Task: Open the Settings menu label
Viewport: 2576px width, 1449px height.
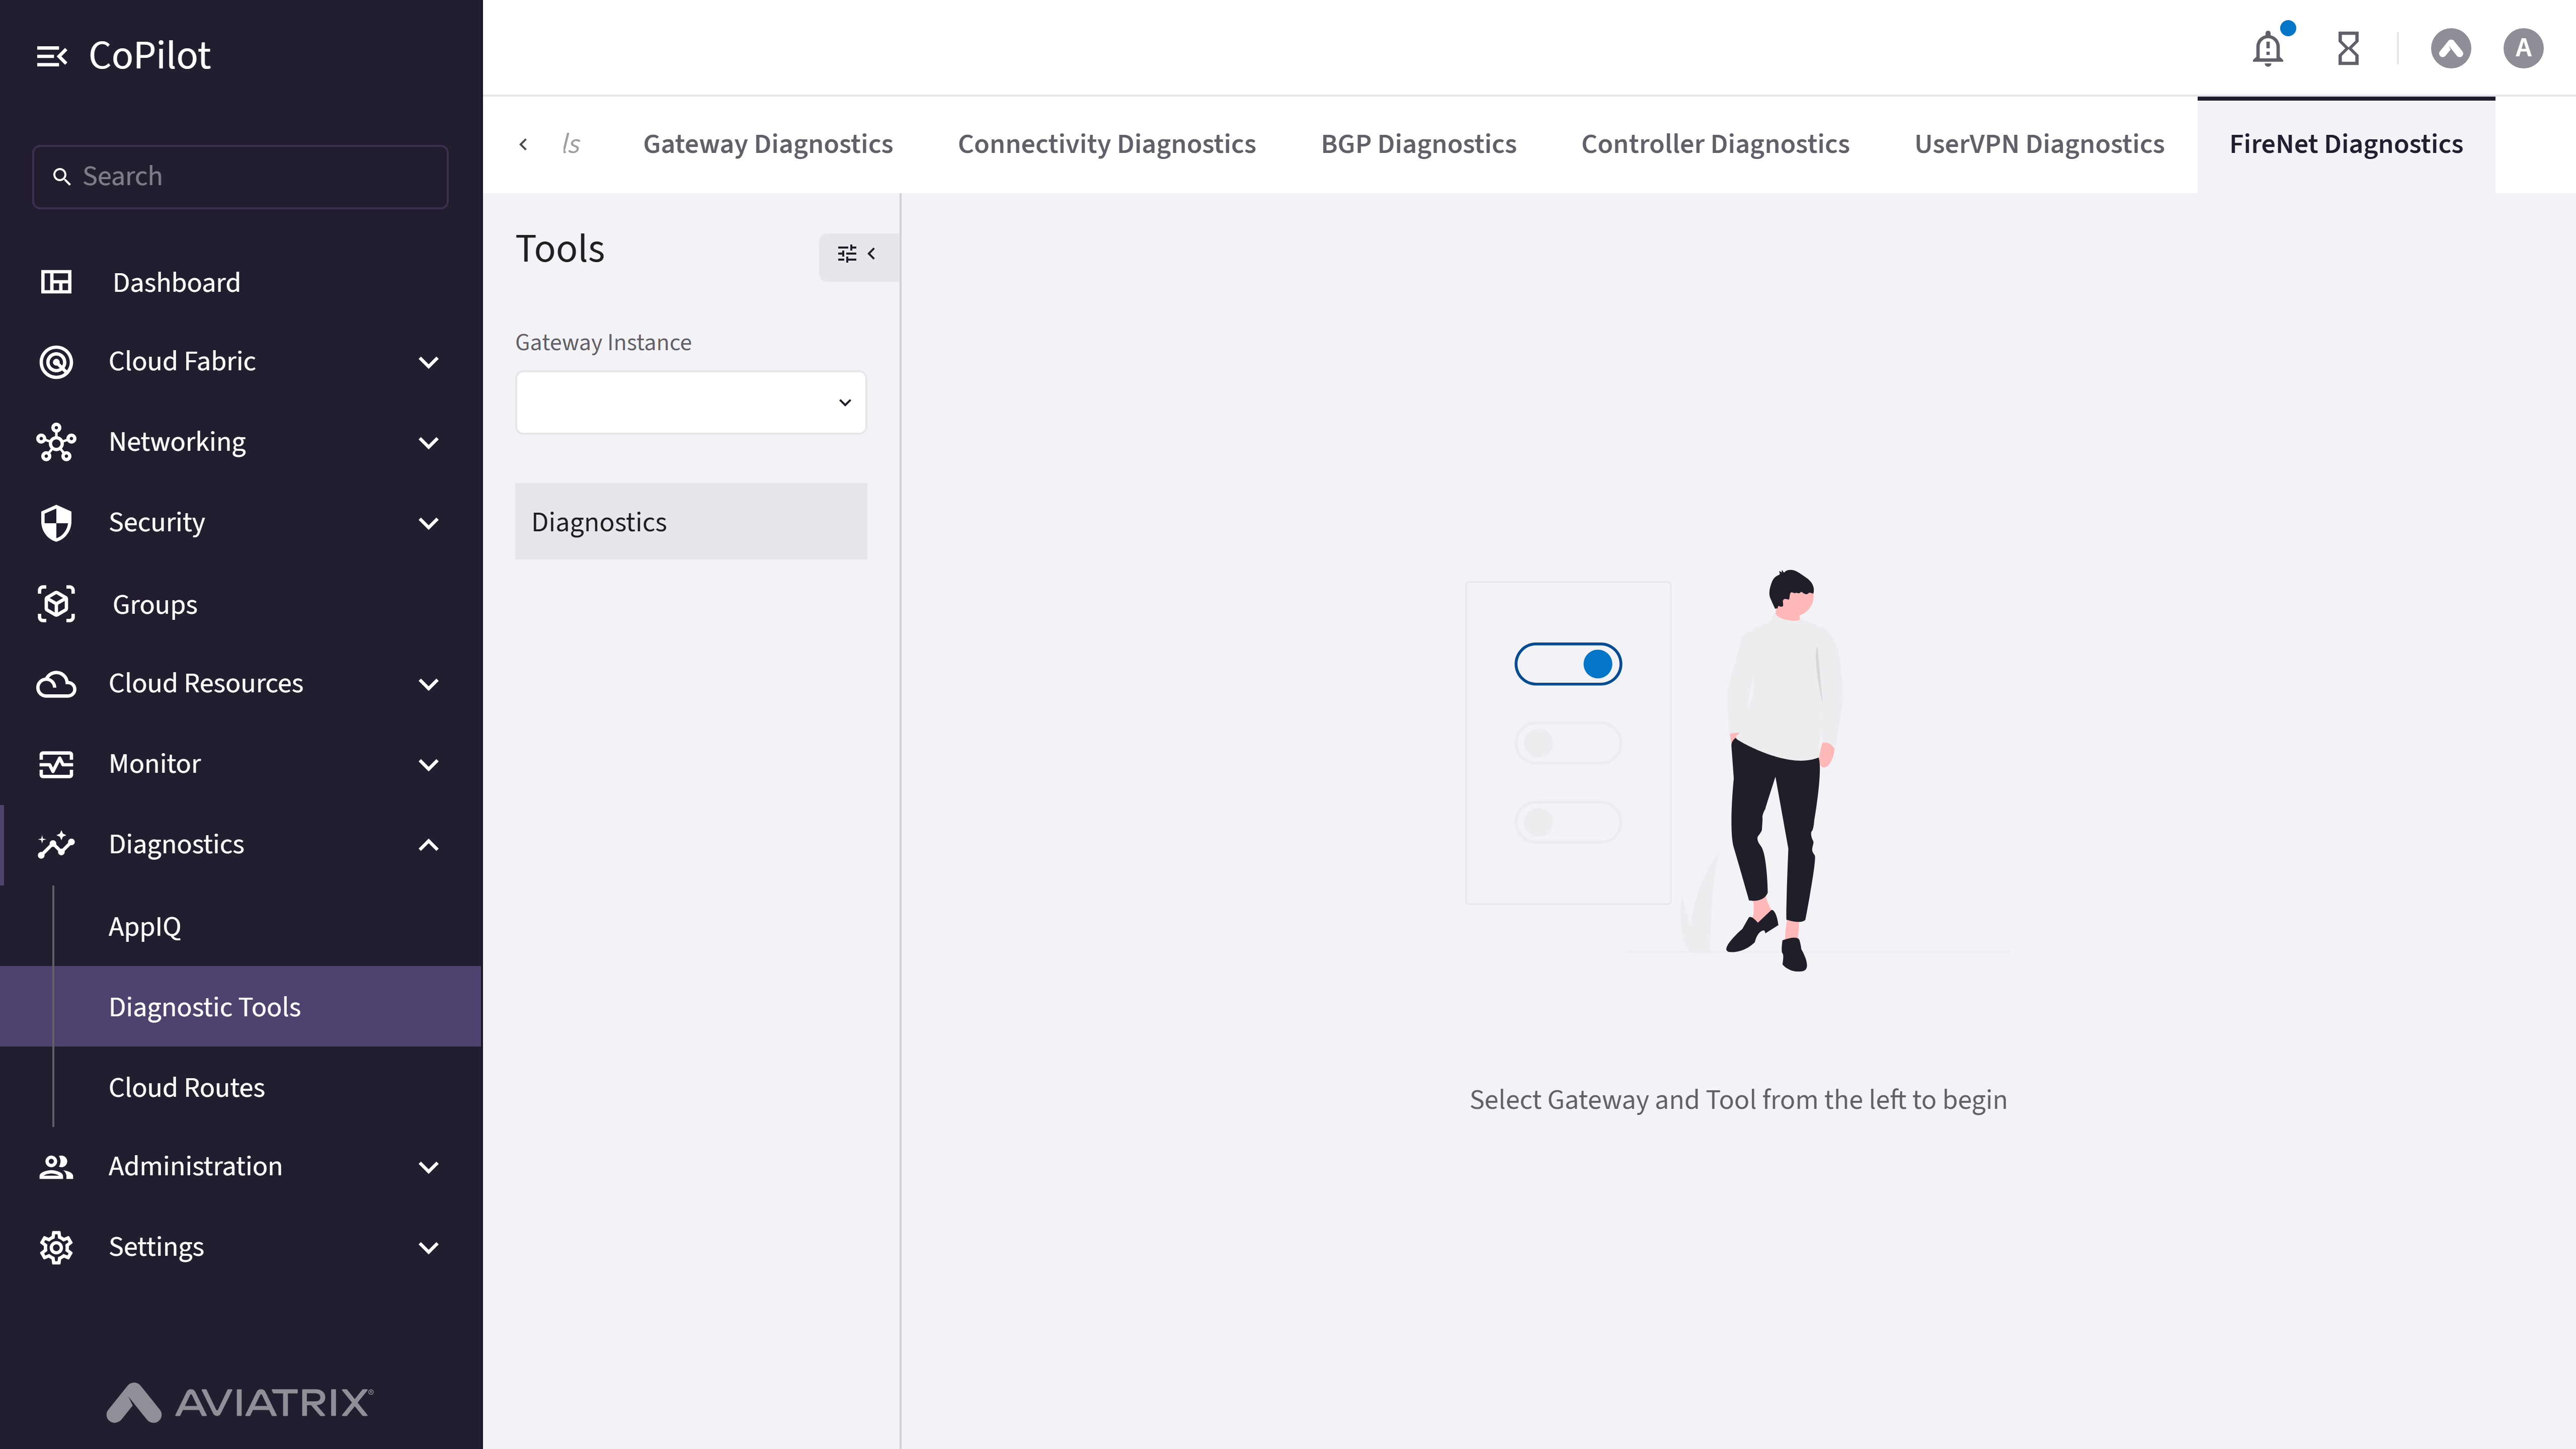Action: coord(156,1247)
